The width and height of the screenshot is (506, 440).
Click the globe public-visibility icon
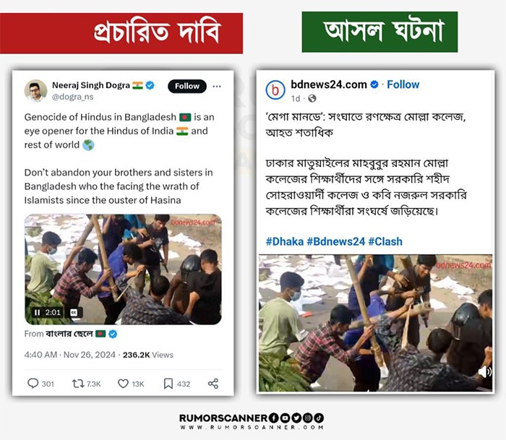tap(312, 98)
